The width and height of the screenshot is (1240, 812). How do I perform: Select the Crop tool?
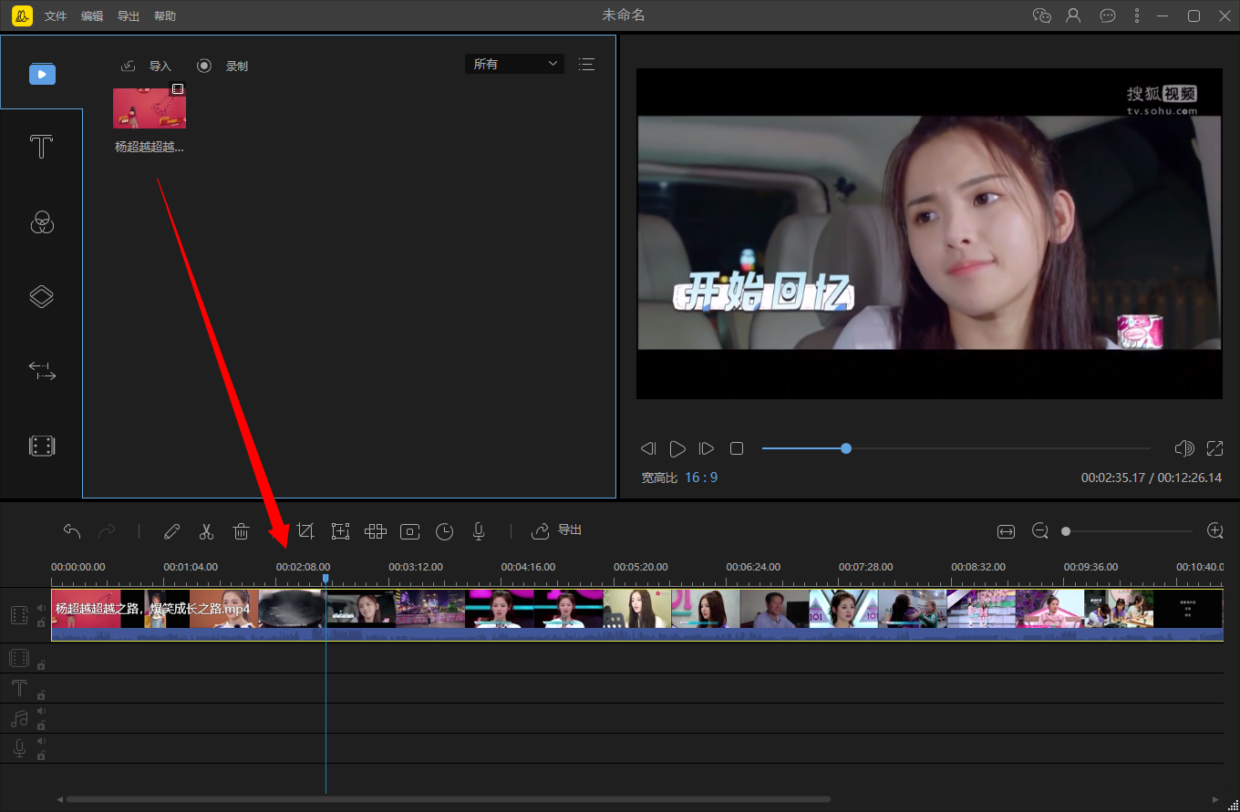305,530
